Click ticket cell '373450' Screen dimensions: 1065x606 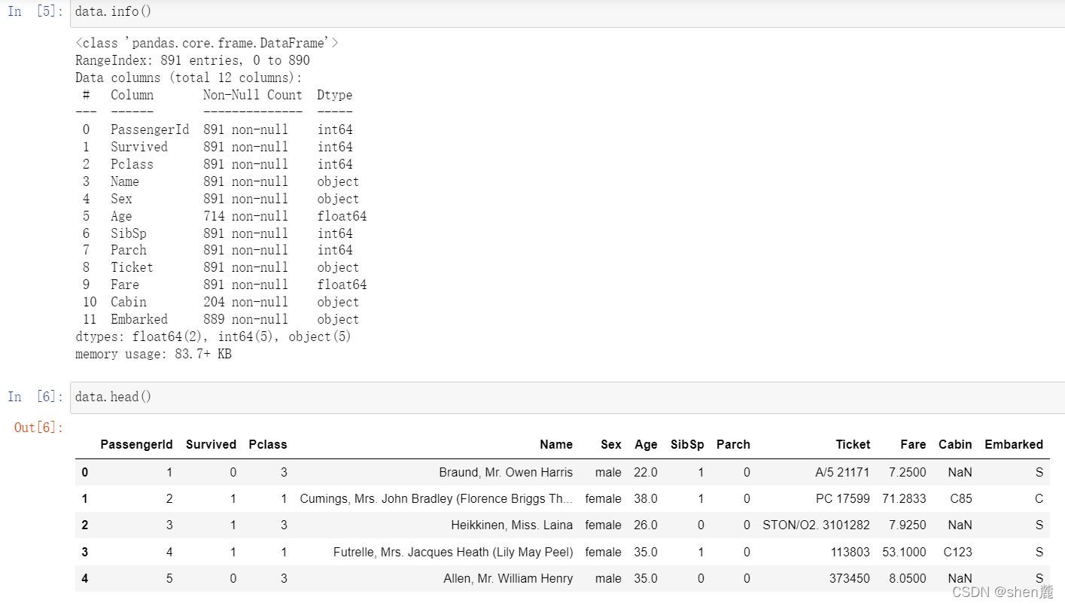(x=850, y=578)
